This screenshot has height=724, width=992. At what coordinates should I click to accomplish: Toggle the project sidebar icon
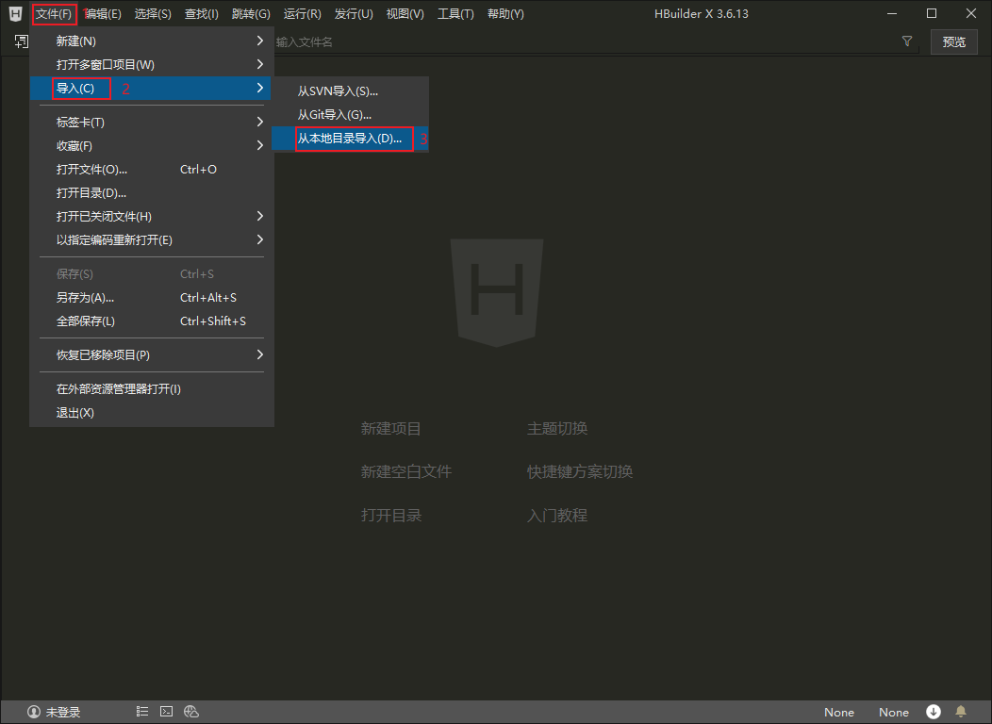[22, 41]
